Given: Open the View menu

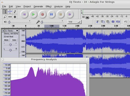Looking at the screenshot, I should pos(18,7).
